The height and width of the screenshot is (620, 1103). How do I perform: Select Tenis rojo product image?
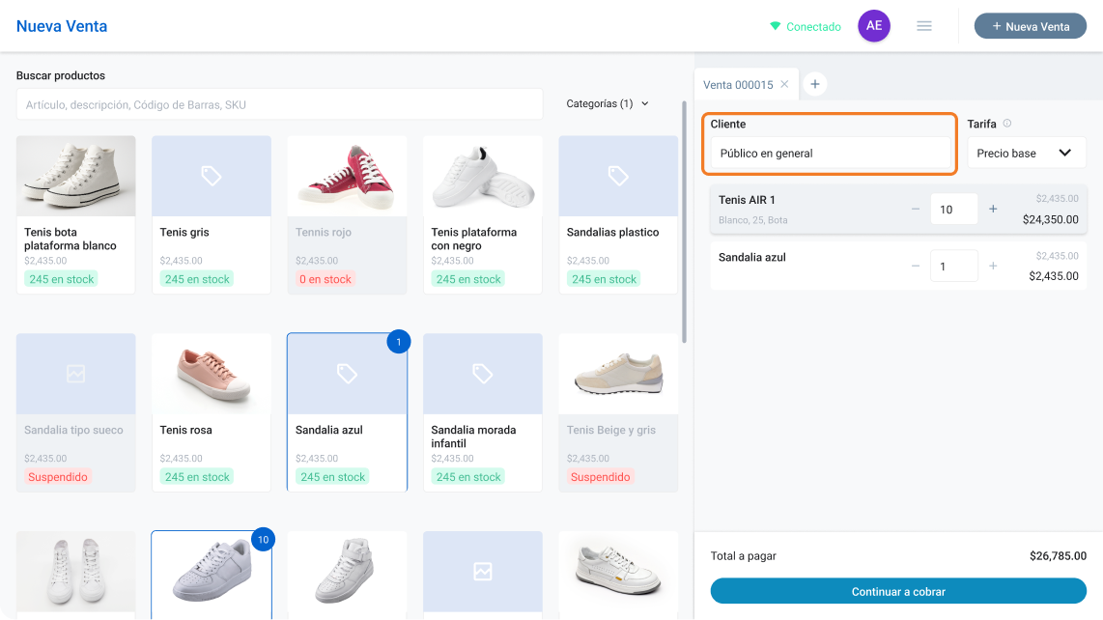click(x=347, y=176)
